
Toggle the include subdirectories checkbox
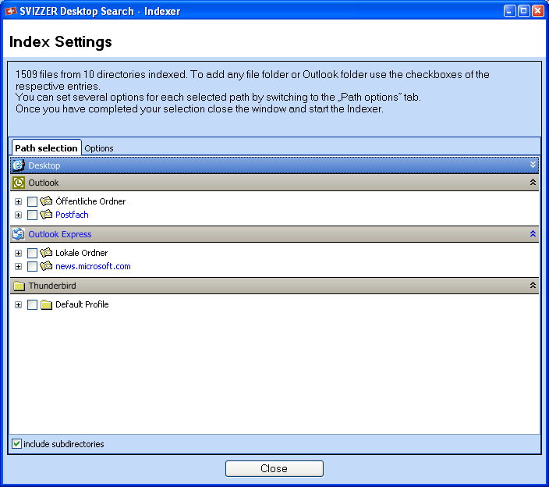click(x=16, y=443)
